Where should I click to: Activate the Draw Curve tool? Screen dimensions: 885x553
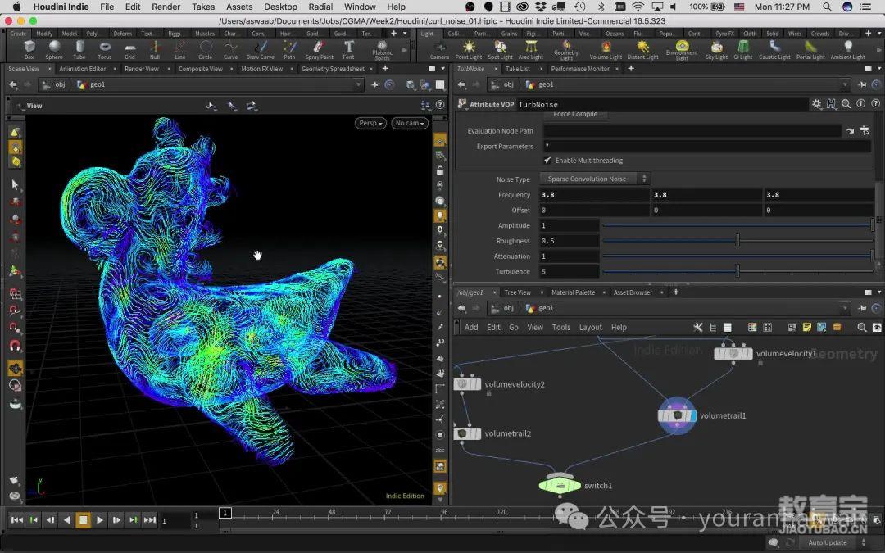pos(261,49)
